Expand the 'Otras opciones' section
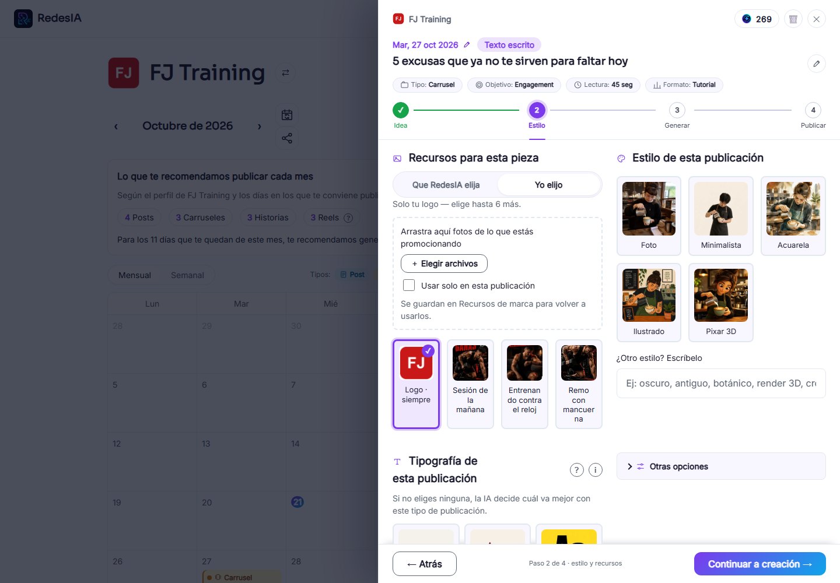 pyautogui.click(x=721, y=466)
